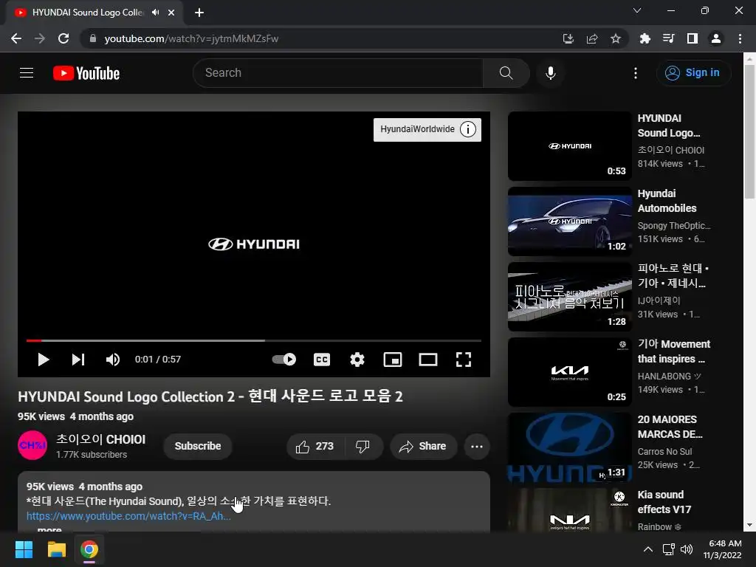Close the HYUNDAI Sound Logo tab
The width and height of the screenshot is (756, 567).
point(171,13)
